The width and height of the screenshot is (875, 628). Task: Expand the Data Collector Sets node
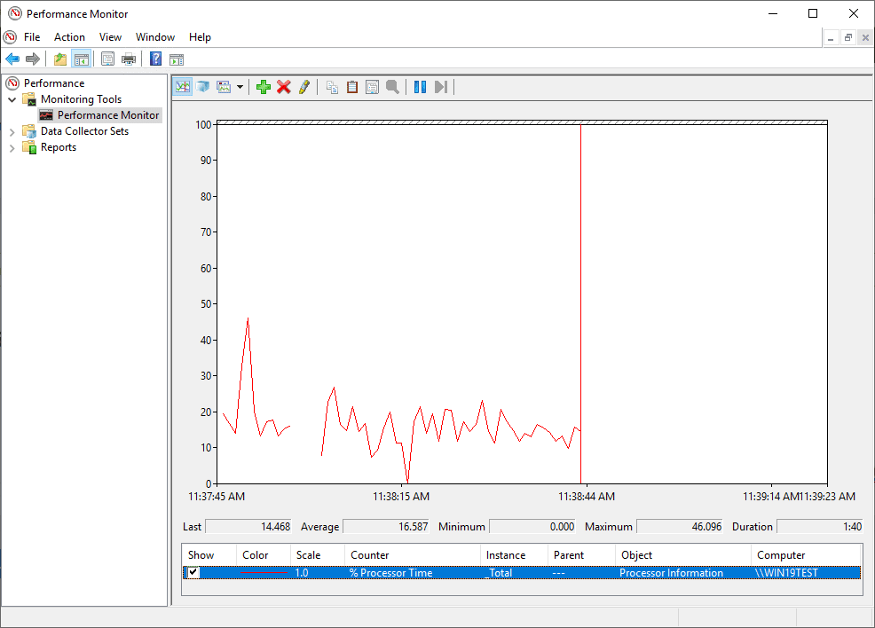coord(12,131)
